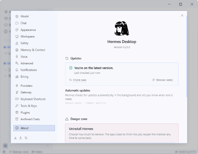Close the settings dialog
Image resolution: width=198 pixels, height=154 pixels.
182,15
